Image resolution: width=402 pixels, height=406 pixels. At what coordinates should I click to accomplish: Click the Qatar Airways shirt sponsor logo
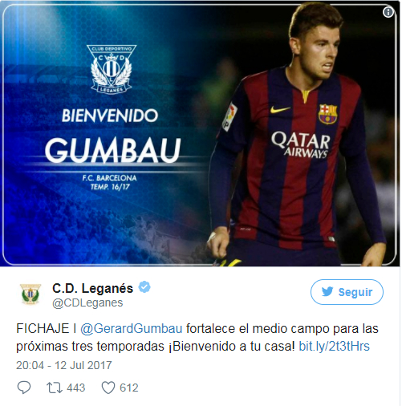coord(301,144)
